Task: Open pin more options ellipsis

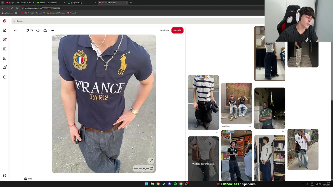Action: (52, 30)
